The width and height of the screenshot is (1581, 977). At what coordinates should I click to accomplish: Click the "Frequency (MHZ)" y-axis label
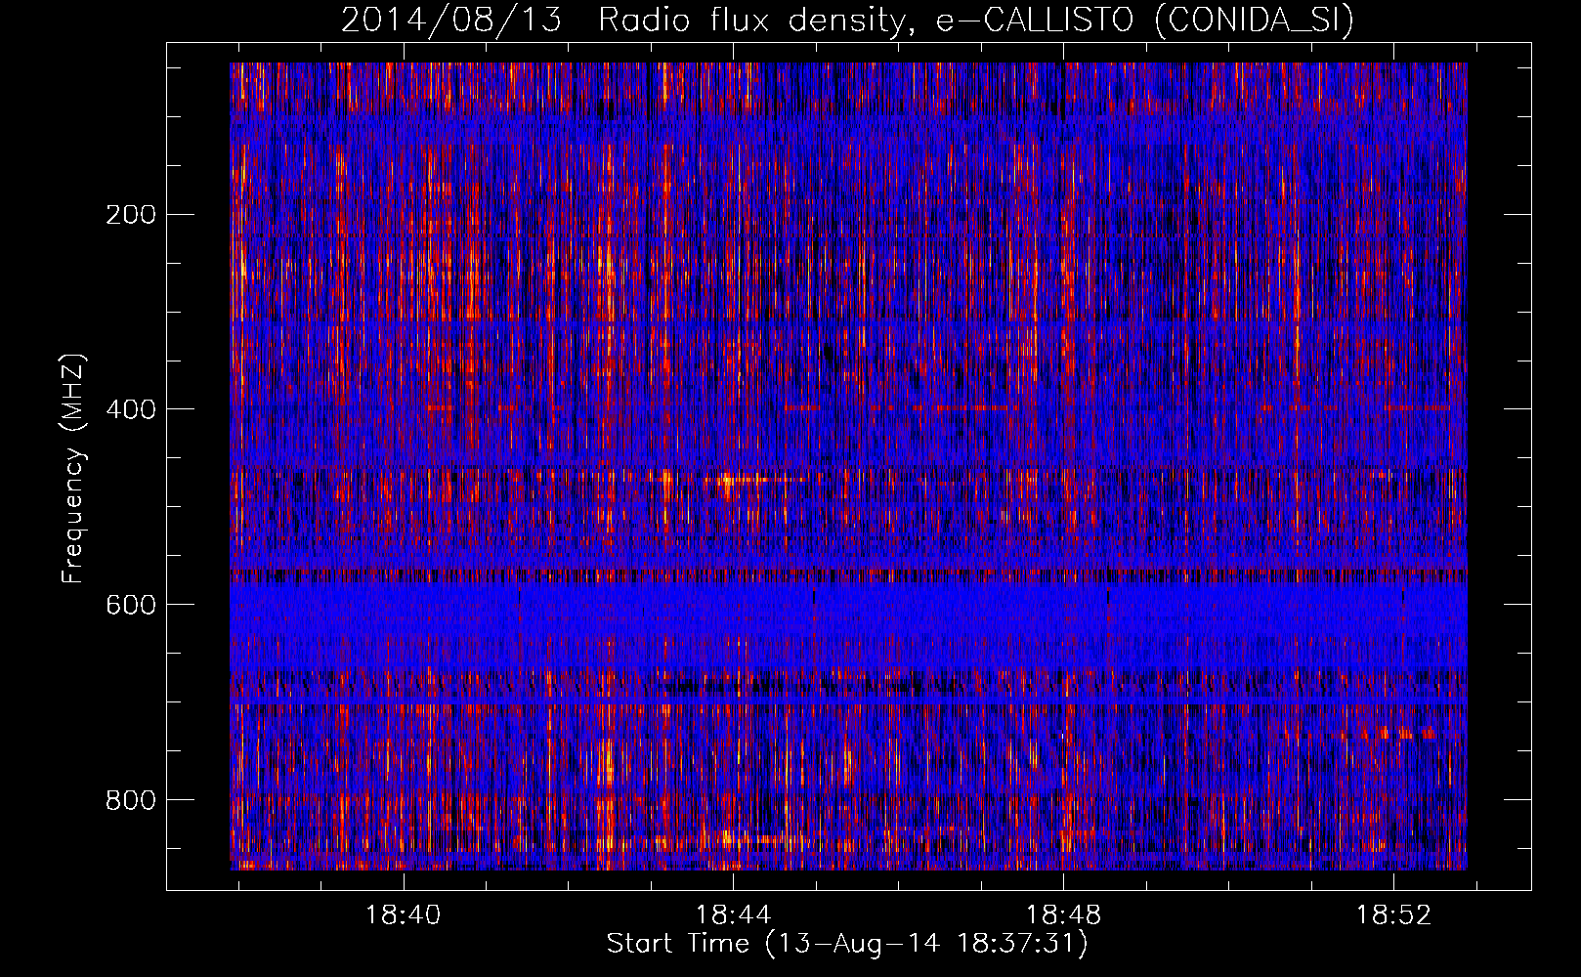point(73,468)
